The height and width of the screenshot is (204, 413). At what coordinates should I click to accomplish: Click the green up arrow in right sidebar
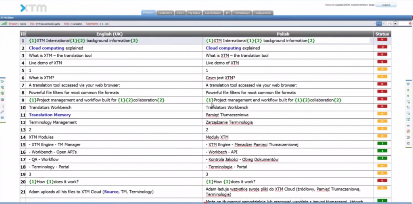pyautogui.click(x=408, y=90)
